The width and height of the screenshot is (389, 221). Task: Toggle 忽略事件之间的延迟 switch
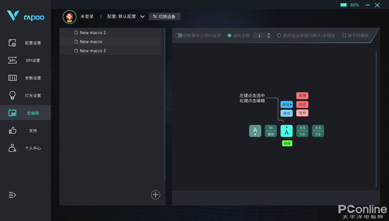(x=178, y=36)
